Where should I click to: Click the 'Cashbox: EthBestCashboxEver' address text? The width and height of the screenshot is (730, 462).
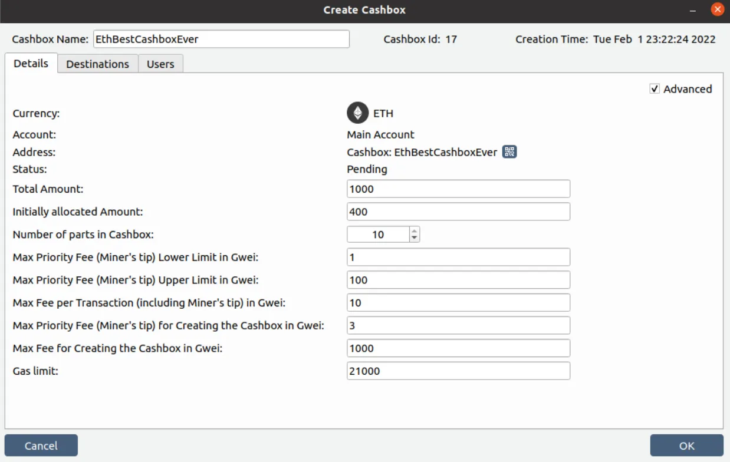click(x=422, y=152)
